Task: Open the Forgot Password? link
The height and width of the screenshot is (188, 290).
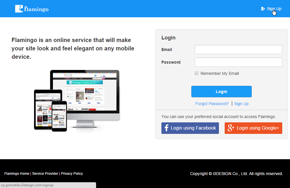Action: [212, 104]
